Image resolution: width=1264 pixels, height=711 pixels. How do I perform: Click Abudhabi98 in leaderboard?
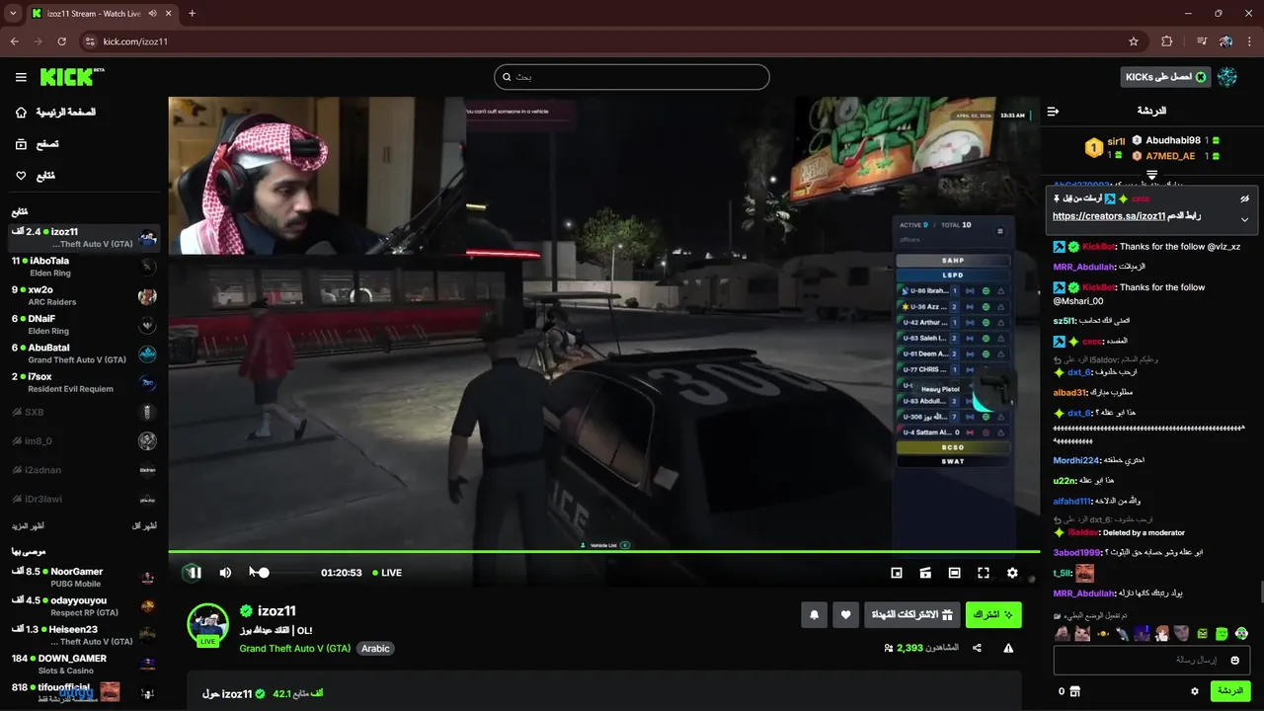click(1173, 141)
